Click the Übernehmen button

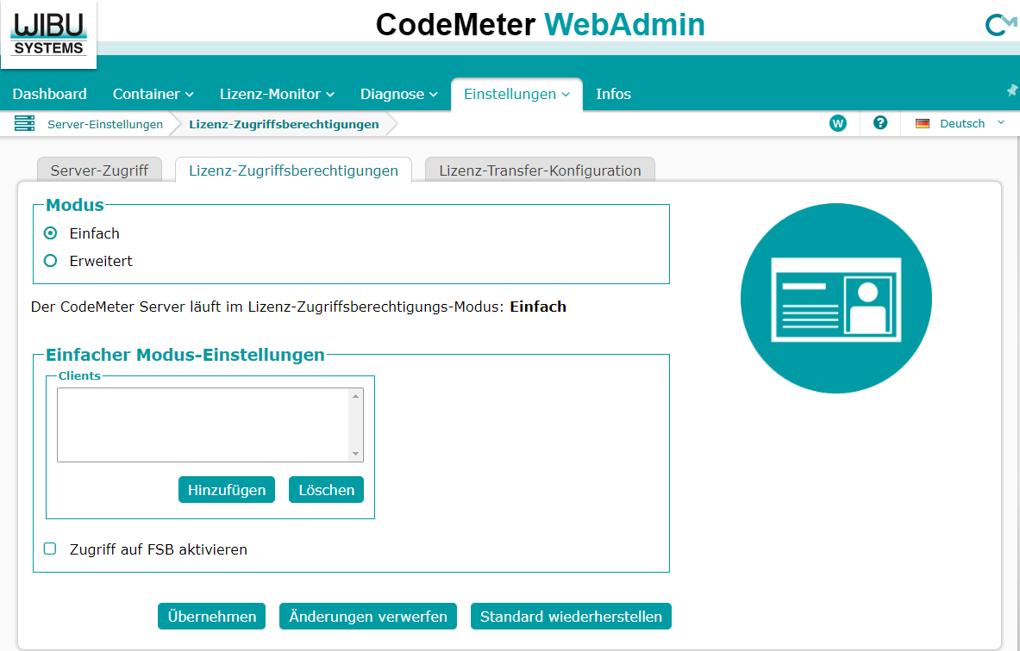(211, 617)
